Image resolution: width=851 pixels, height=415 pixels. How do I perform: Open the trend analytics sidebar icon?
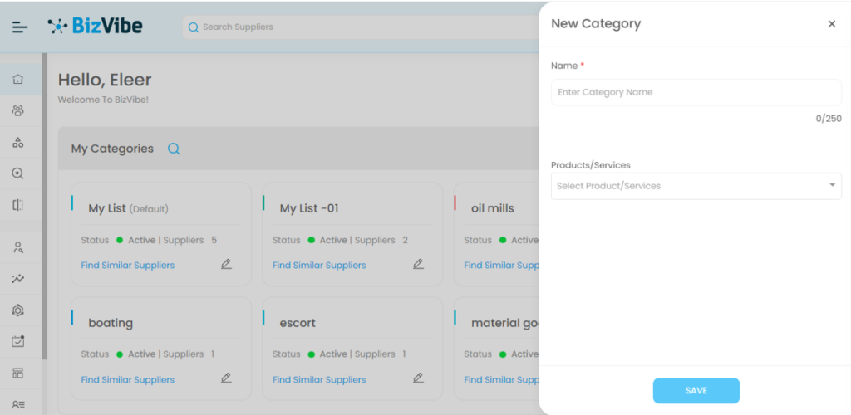pyautogui.click(x=18, y=279)
